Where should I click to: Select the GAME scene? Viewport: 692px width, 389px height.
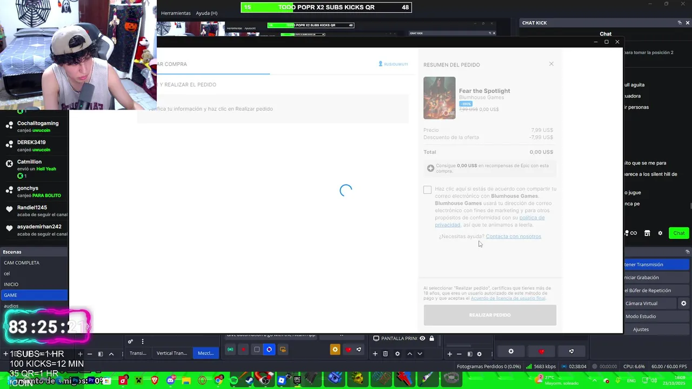point(34,295)
